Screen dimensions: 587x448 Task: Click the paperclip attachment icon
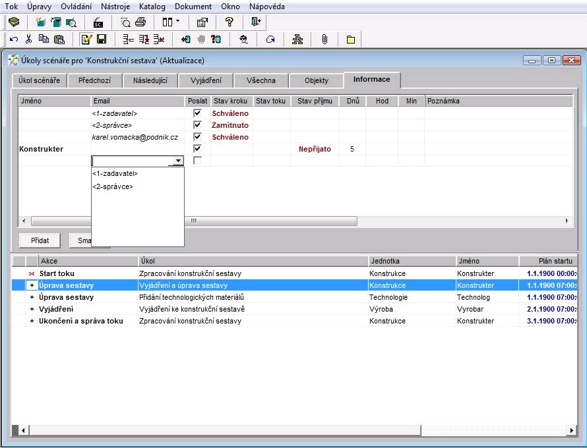(324, 40)
